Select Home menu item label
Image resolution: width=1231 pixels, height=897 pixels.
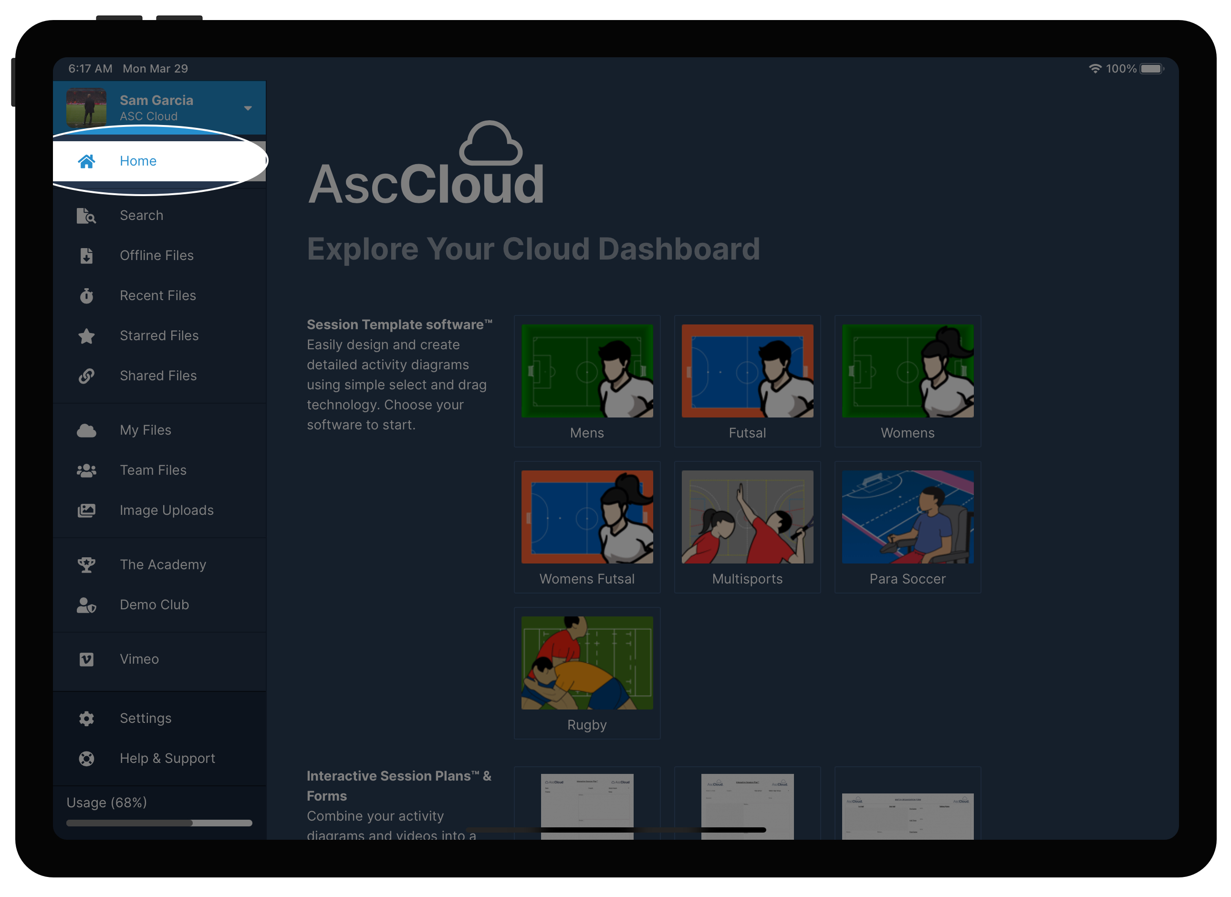[x=138, y=161]
